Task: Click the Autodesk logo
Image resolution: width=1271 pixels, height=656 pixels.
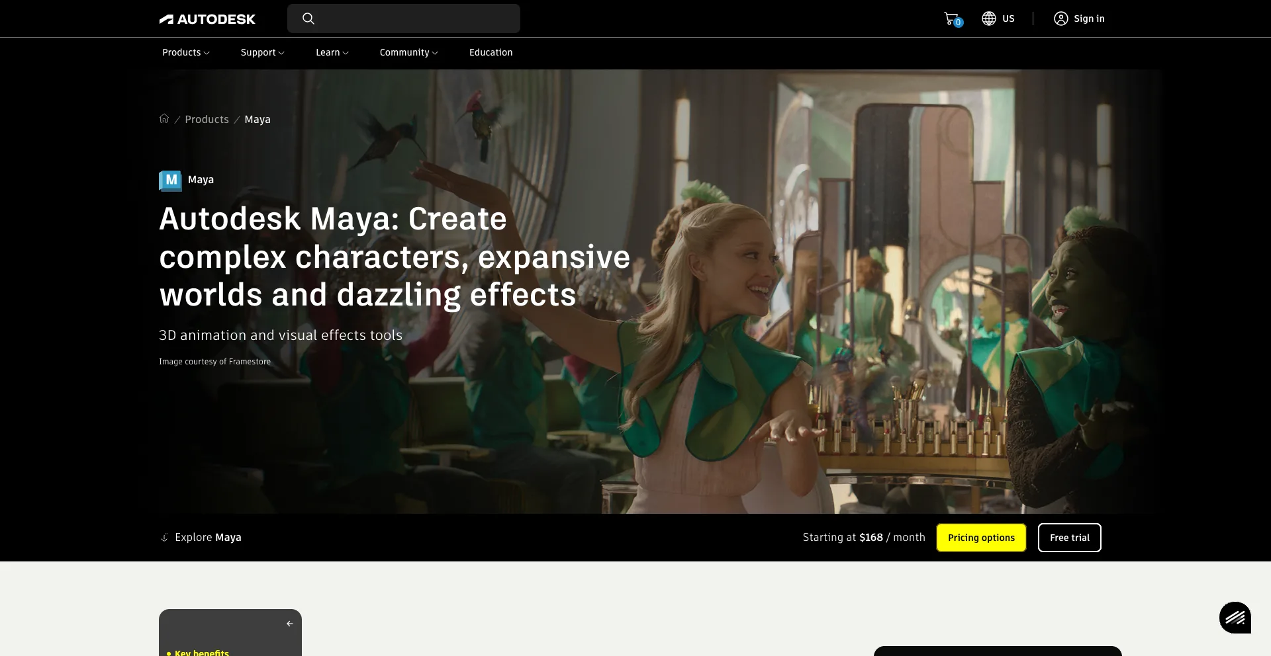Action: [x=207, y=19]
